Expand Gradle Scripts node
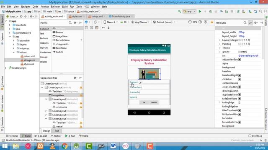This screenshot has height=150, width=268. pos(5,68)
